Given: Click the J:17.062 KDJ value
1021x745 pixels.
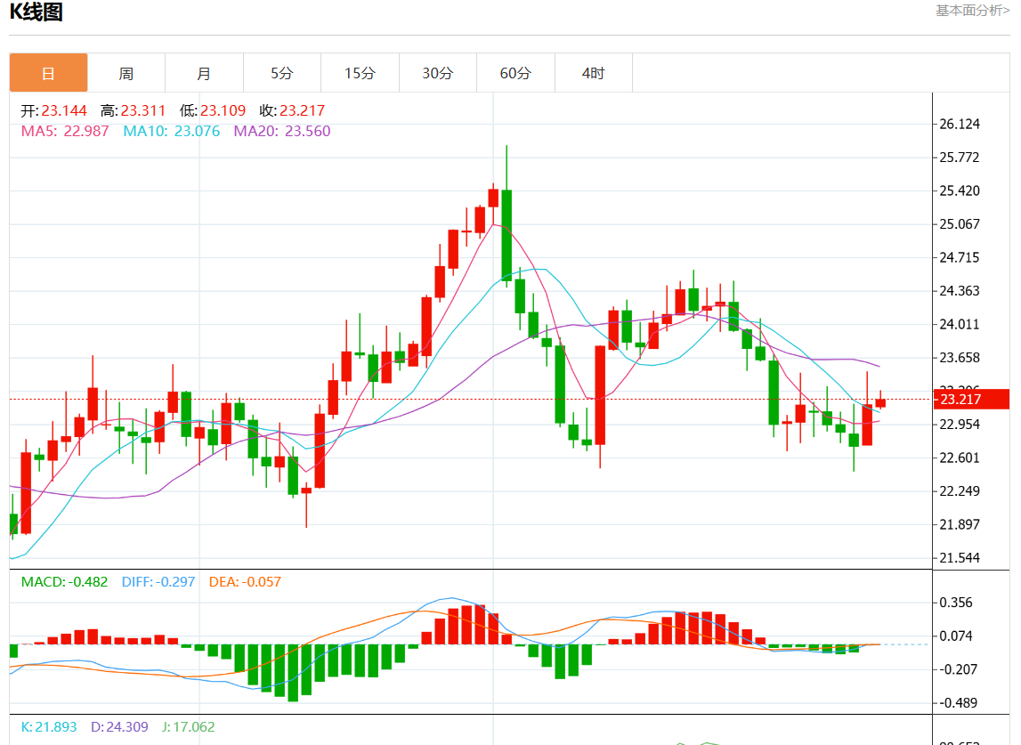Looking at the screenshot, I should [x=188, y=727].
